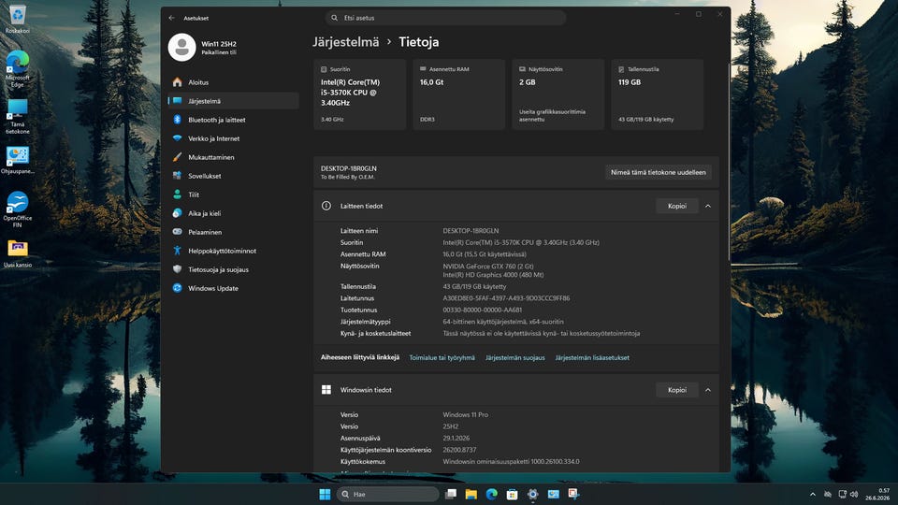Viewport: 898px width, 505px height.
Task: Select Uusi kansio desktop folder
Action: click(17, 253)
